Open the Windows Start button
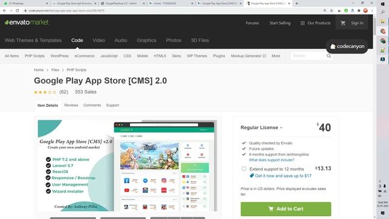Viewport: 389px width, 219px height. pos(382,4)
